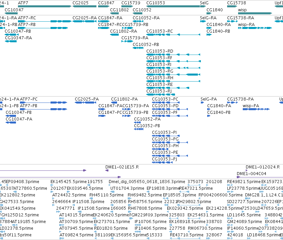Click the CG1840-RB transcript label
The width and height of the screenshot is (283, 240).
218,31
